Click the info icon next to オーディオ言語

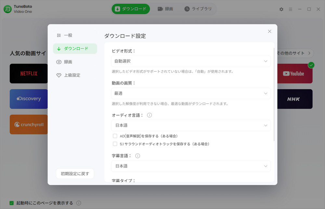pyautogui.click(x=149, y=115)
